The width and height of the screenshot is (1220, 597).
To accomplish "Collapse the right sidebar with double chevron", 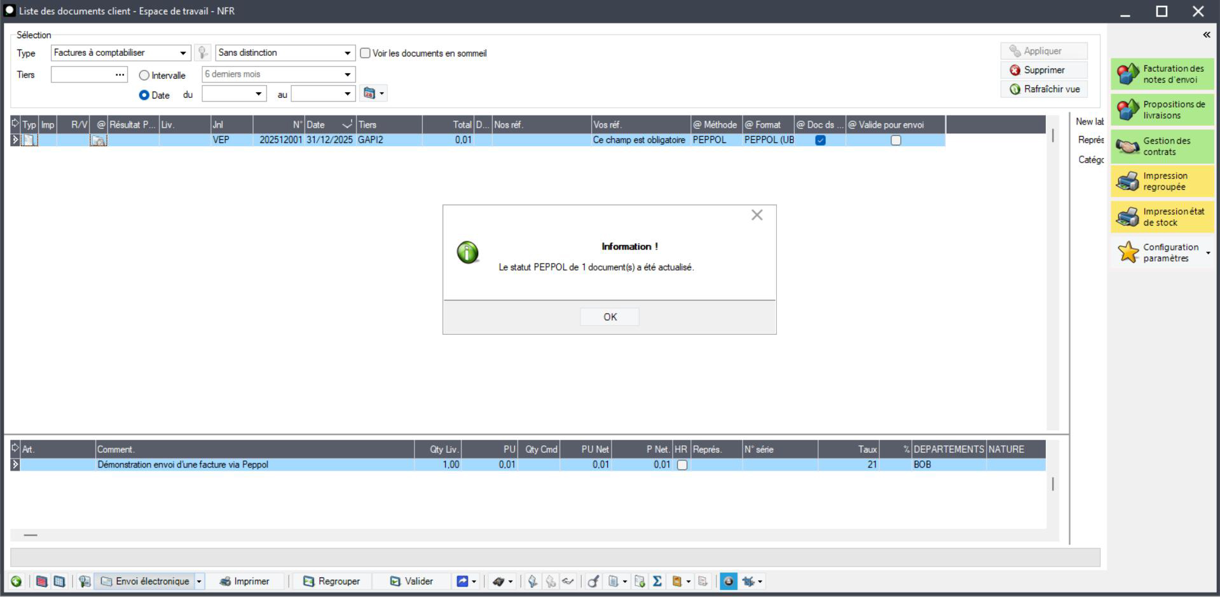I will point(1206,35).
